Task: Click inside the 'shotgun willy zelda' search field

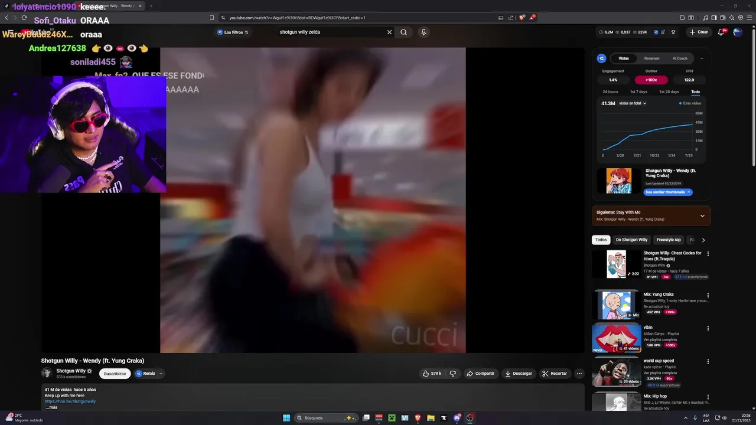Action: [x=331, y=32]
